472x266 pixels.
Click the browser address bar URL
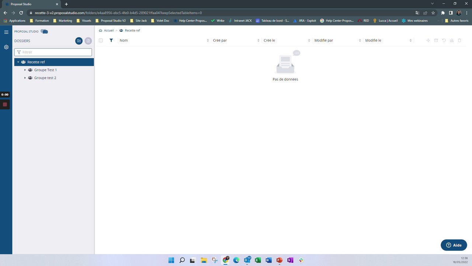pos(118,13)
